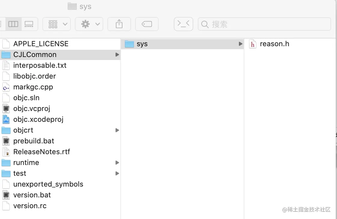Click the prebuild.bat file name
Image resolution: width=337 pixels, height=219 pixels.
[33, 141]
